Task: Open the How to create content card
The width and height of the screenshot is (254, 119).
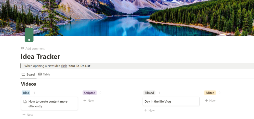Action: coord(49,103)
